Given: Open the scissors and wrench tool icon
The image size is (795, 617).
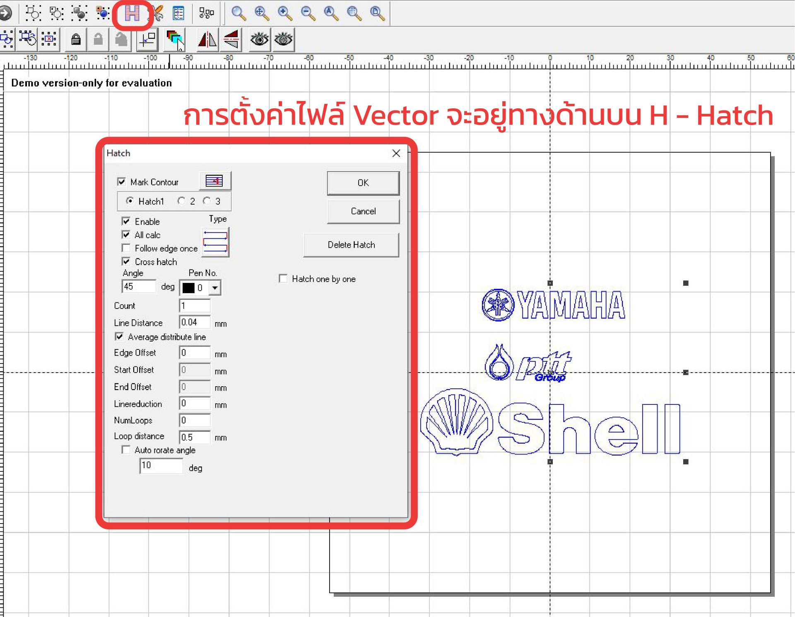Looking at the screenshot, I should tap(157, 14).
